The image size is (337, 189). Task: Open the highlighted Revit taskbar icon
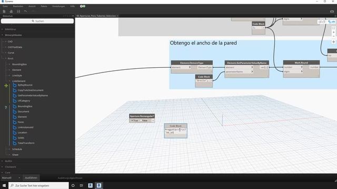tap(99, 185)
